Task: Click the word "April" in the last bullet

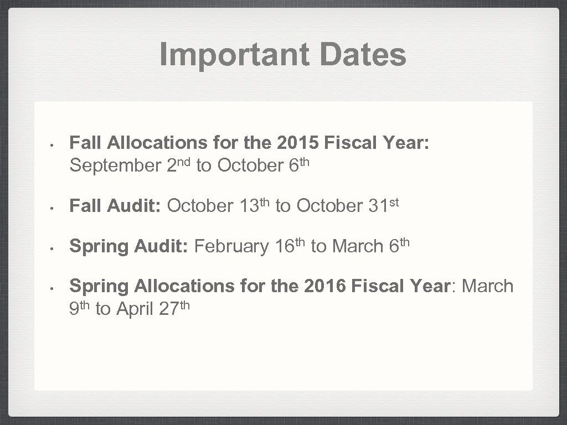Action: click(134, 309)
